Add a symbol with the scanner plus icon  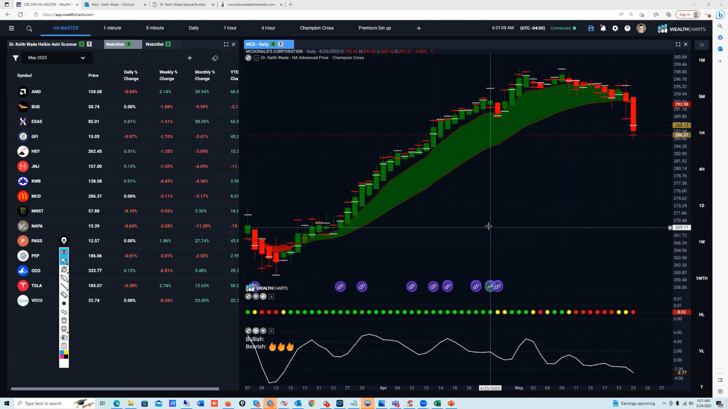coord(190,58)
